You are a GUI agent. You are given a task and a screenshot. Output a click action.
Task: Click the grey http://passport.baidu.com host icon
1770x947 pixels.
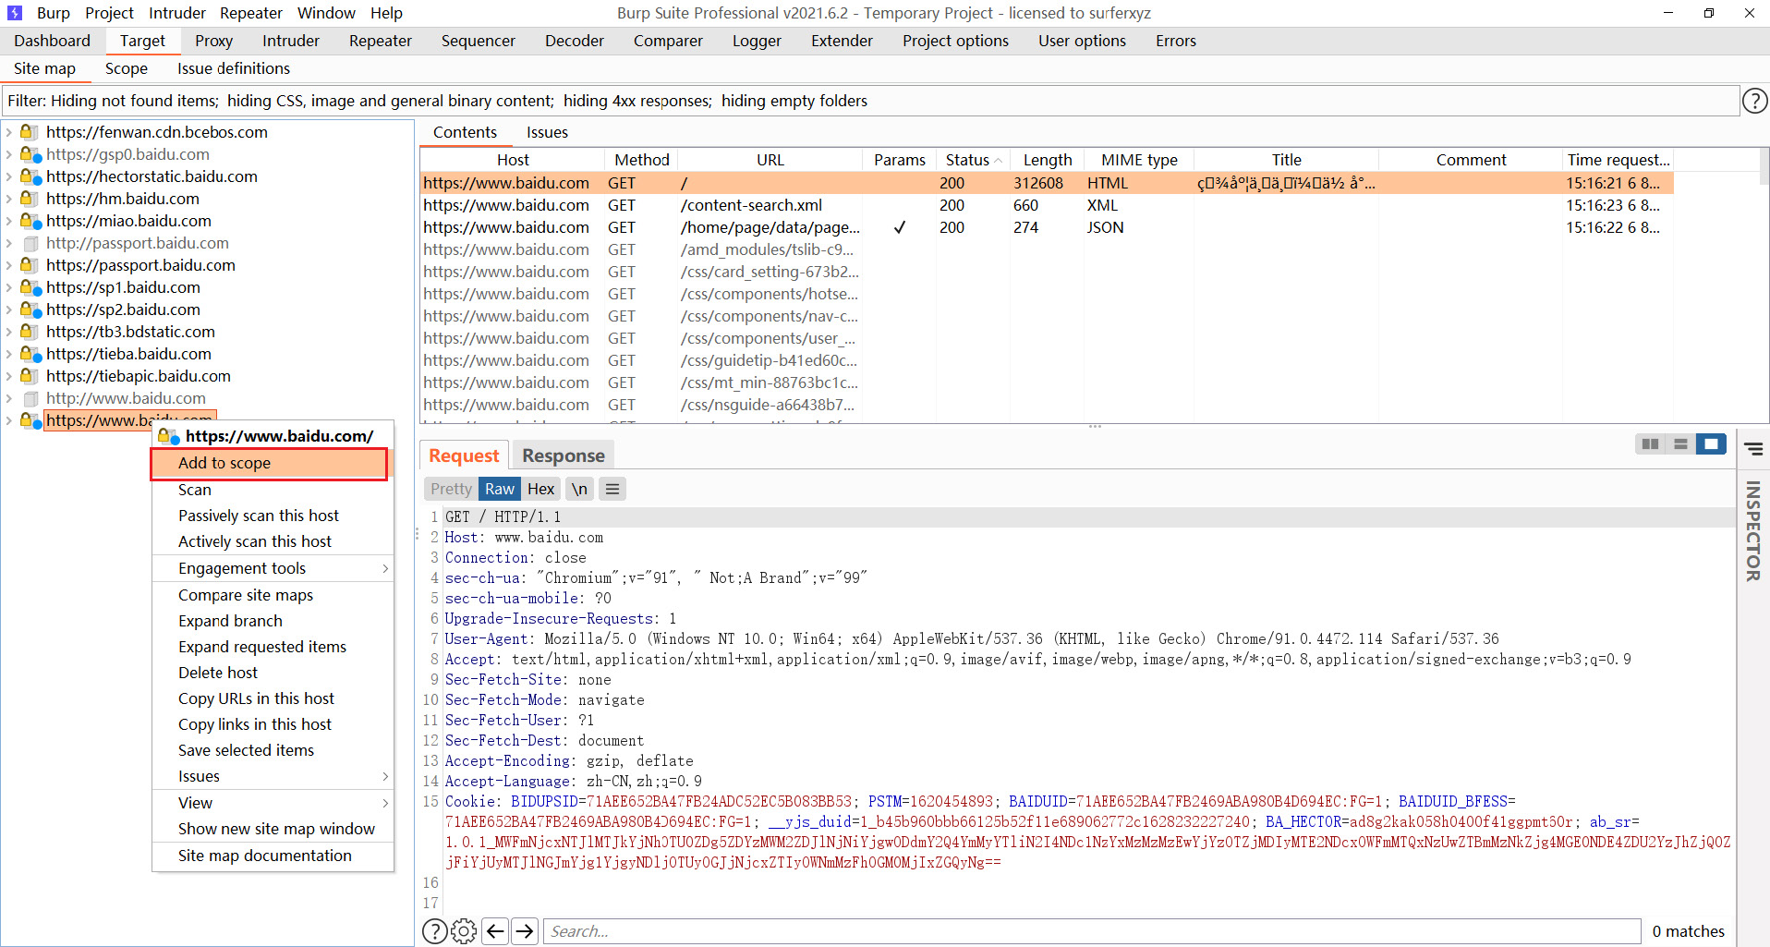coord(30,243)
